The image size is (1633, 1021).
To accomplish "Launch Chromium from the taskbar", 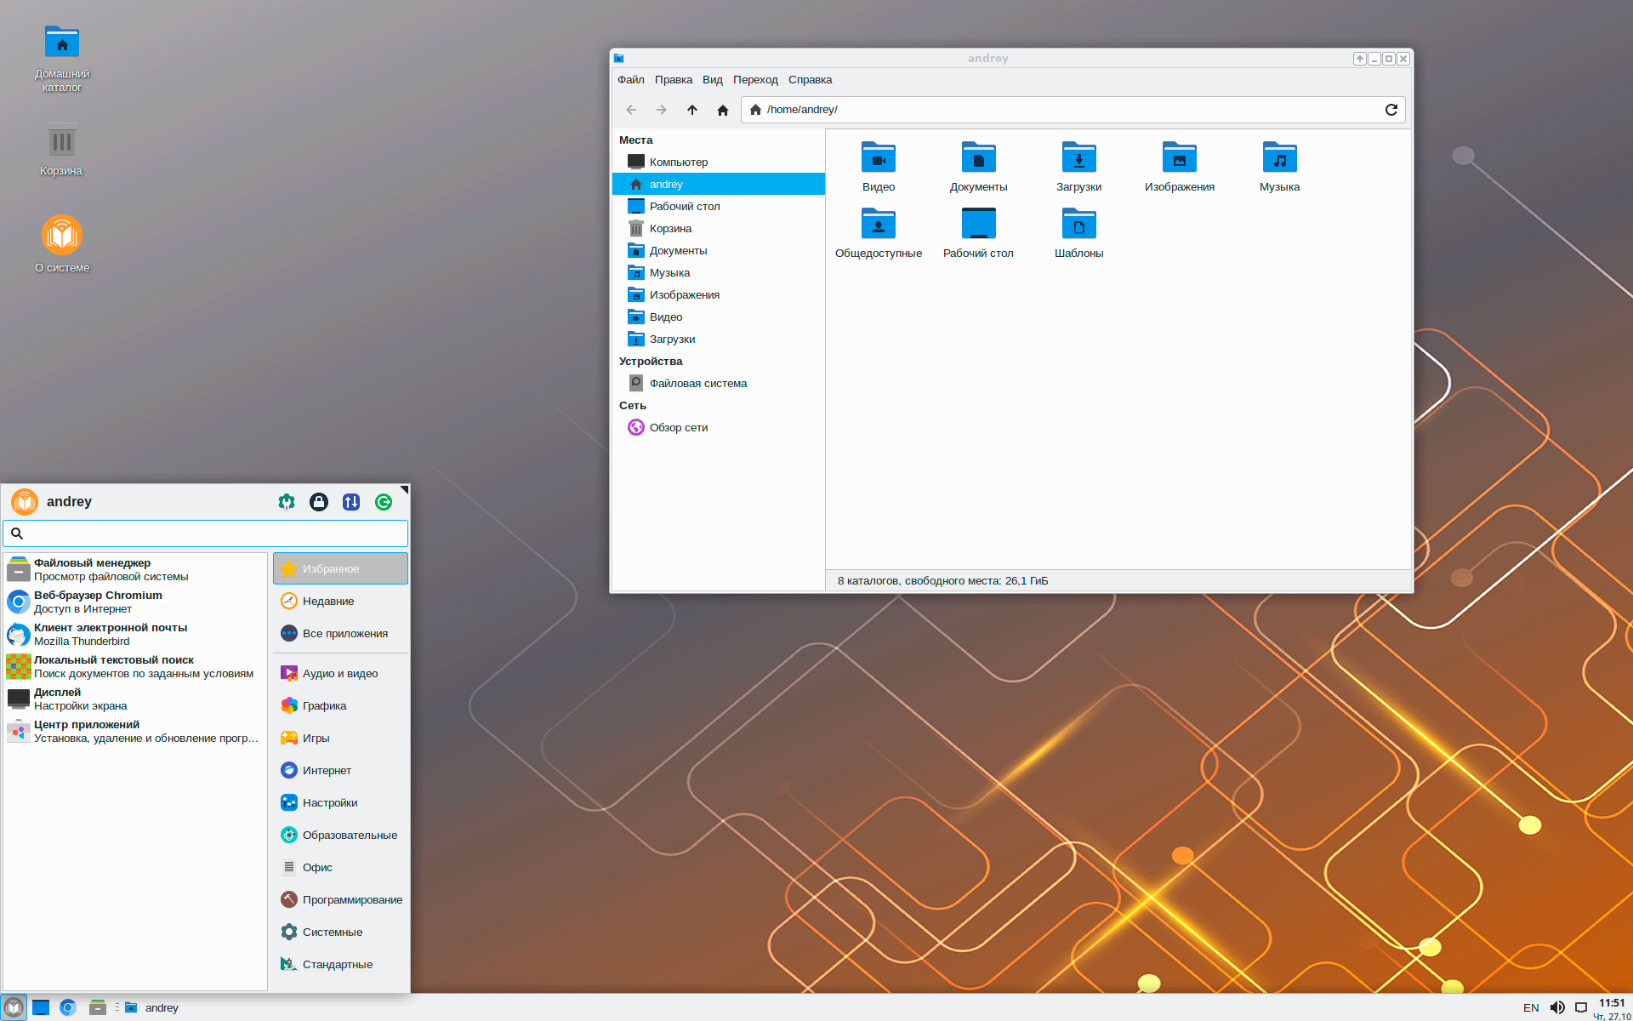I will pos(68,1007).
